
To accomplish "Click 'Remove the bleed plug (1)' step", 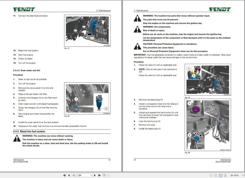I will tap(151, 100).
